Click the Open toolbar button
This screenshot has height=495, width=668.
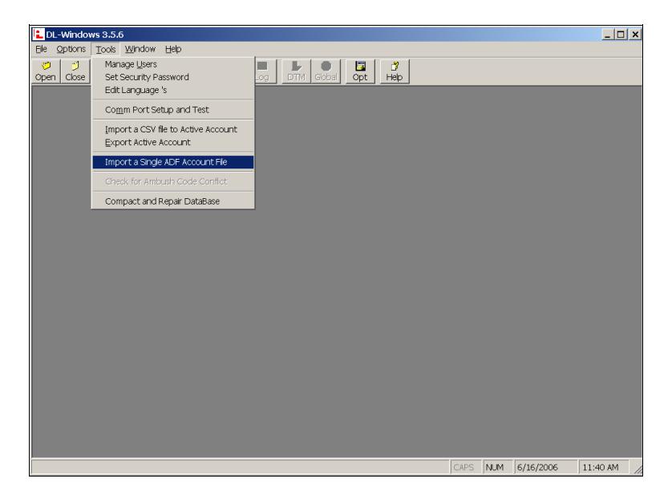point(46,71)
